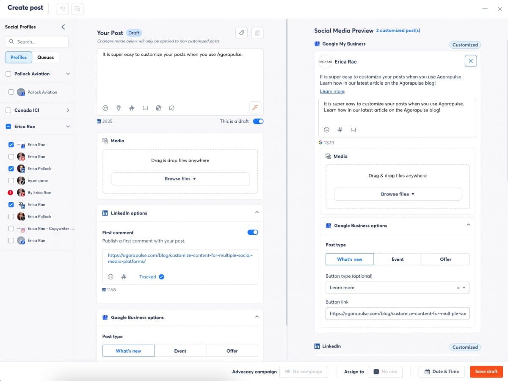Click the emoji icon in the Google preview editor
The image size is (508, 381).
326,130
